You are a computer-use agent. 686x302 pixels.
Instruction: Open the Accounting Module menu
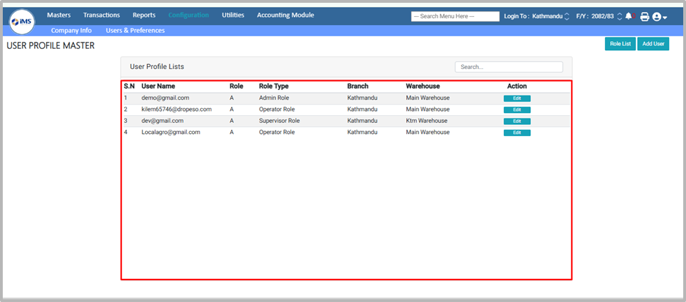285,15
